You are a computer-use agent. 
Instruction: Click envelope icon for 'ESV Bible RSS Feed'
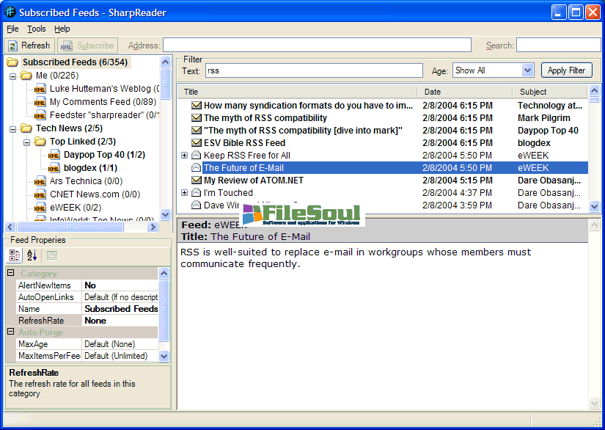pos(197,143)
